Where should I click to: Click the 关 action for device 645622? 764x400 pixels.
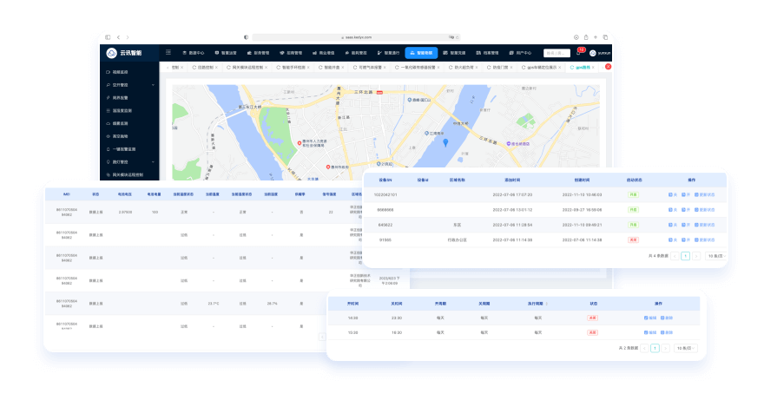pos(675,225)
